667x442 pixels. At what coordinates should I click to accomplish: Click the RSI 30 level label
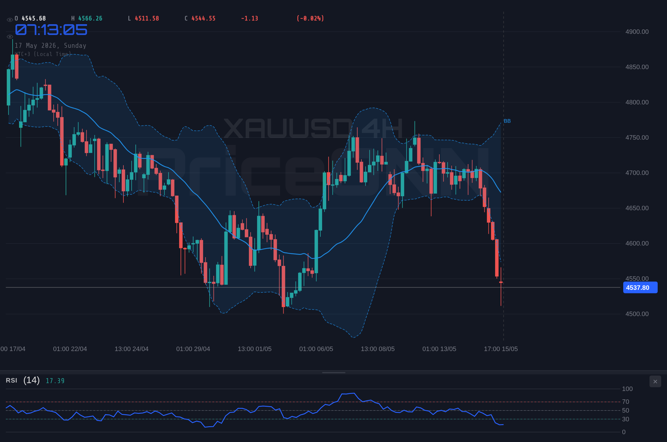(626, 419)
